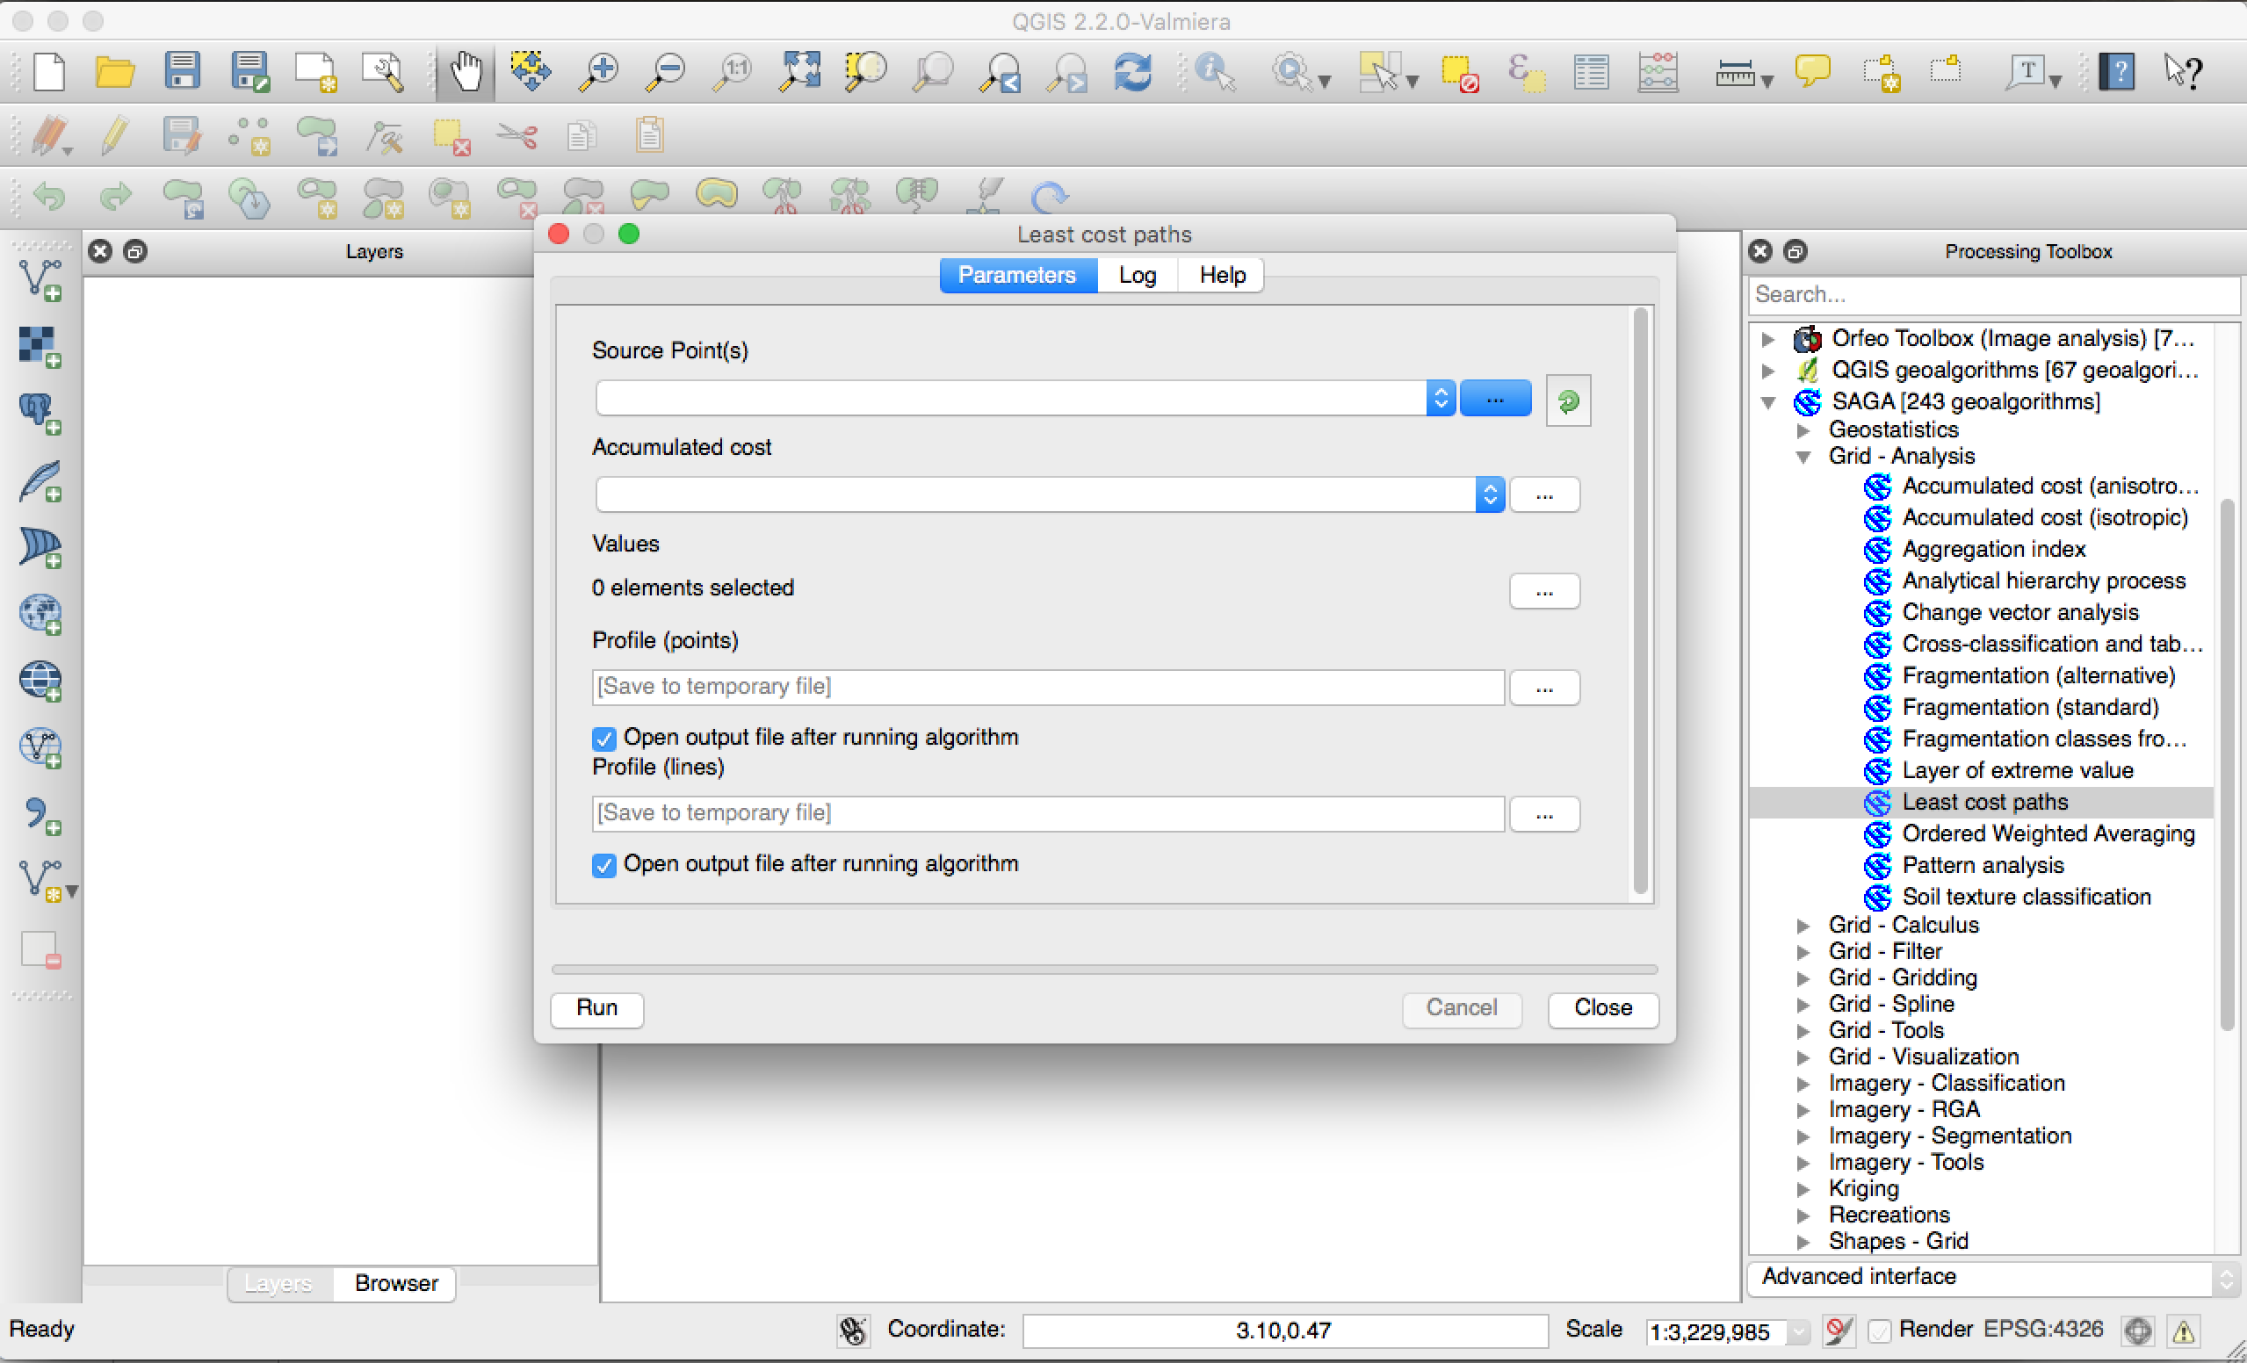Toggle editing with the pencil icon
This screenshot has width=2247, height=1363.
(x=114, y=135)
